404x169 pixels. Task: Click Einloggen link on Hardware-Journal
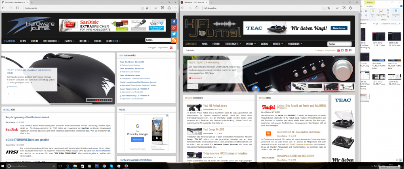(x=152, y=48)
